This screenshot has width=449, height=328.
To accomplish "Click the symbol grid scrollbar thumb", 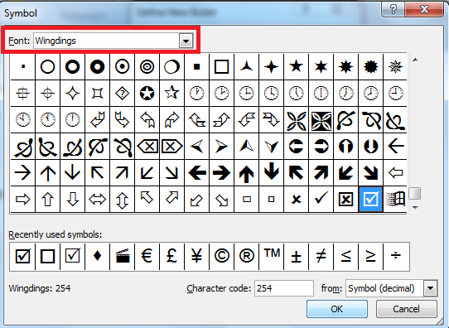I will (415, 194).
